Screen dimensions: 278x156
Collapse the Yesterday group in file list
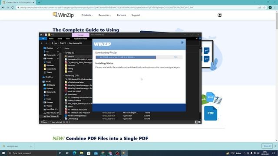click(x=64, y=75)
